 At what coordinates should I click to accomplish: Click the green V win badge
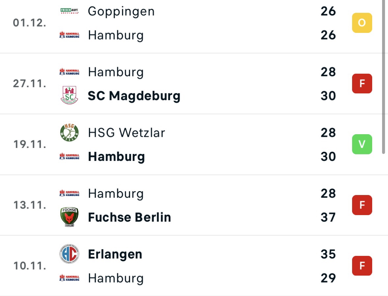(362, 144)
